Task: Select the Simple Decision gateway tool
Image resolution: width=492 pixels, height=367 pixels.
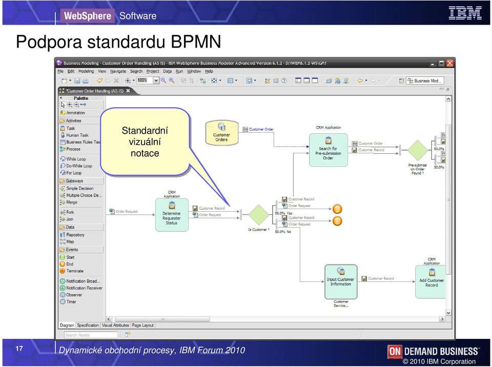Action: [x=76, y=189]
